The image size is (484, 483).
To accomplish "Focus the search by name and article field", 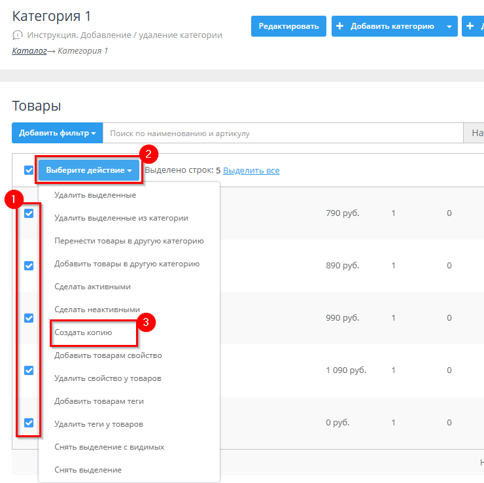I will tap(281, 134).
